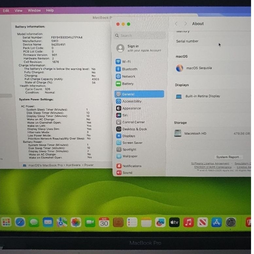Open Wi-Fi settings in the sidebar
This screenshot has width=254, height=254.
[x=123, y=62]
